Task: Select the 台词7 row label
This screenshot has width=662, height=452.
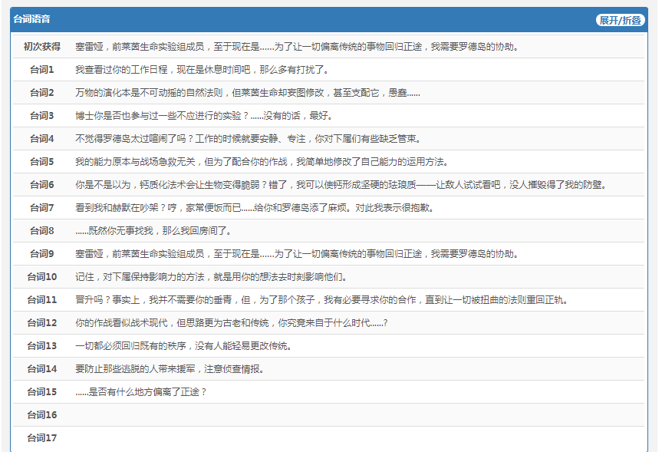Action: [x=41, y=208]
